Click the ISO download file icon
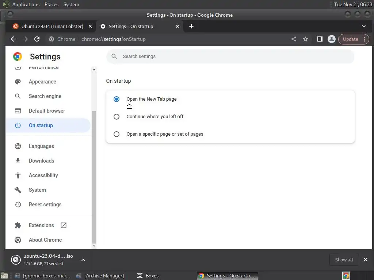 tap(16, 260)
